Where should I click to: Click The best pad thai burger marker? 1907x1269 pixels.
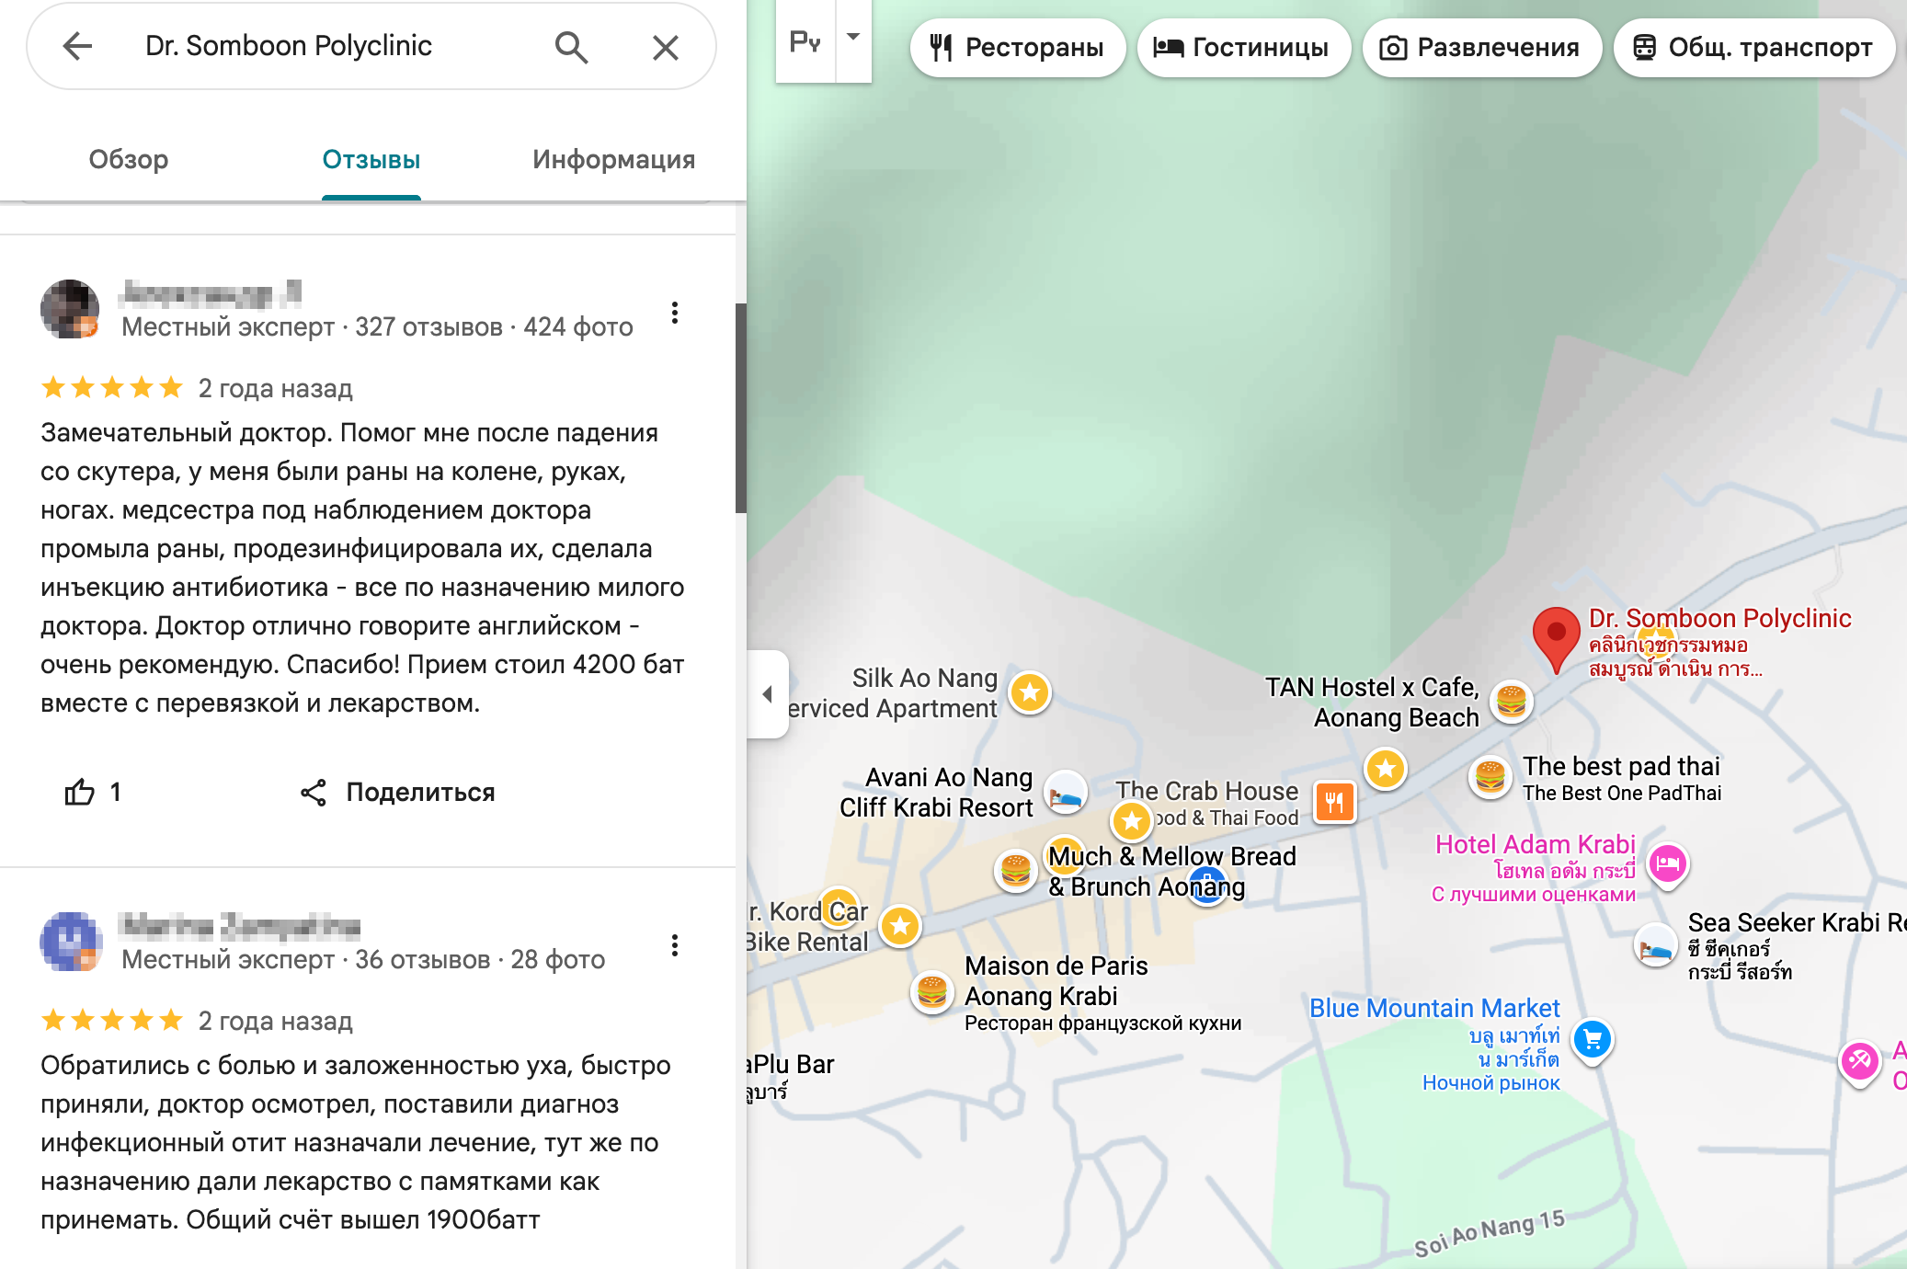click(x=1490, y=777)
